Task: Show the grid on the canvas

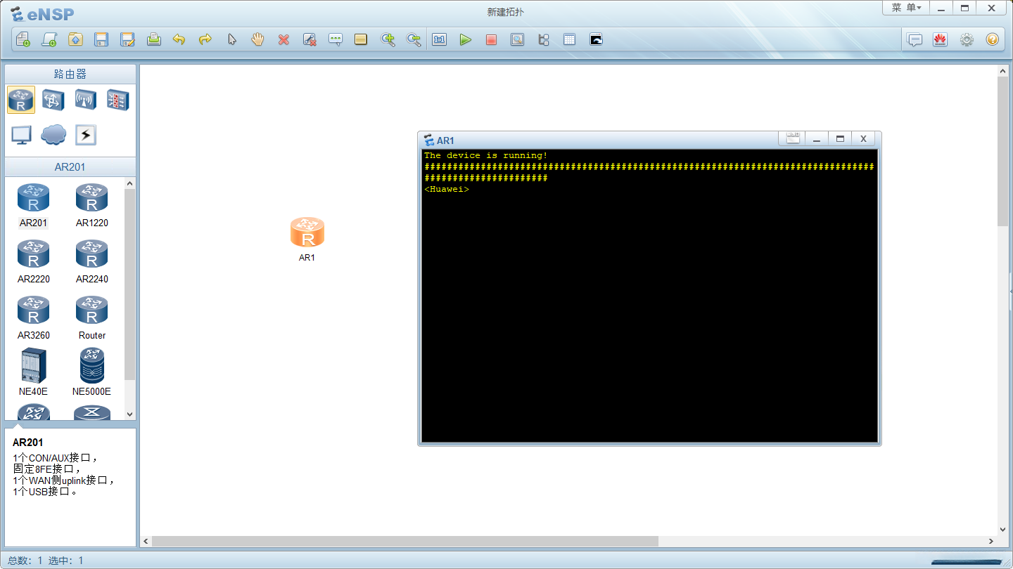Action: (x=569, y=39)
